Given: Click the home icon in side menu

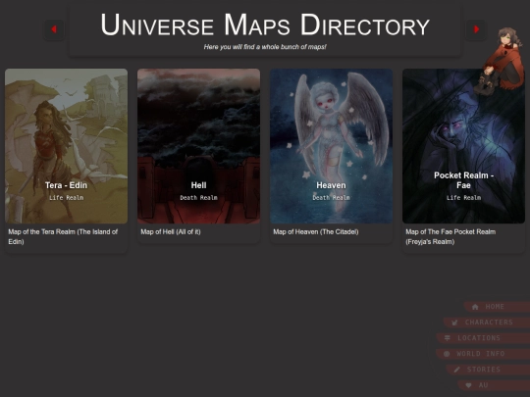Looking at the screenshot, I should tap(475, 307).
